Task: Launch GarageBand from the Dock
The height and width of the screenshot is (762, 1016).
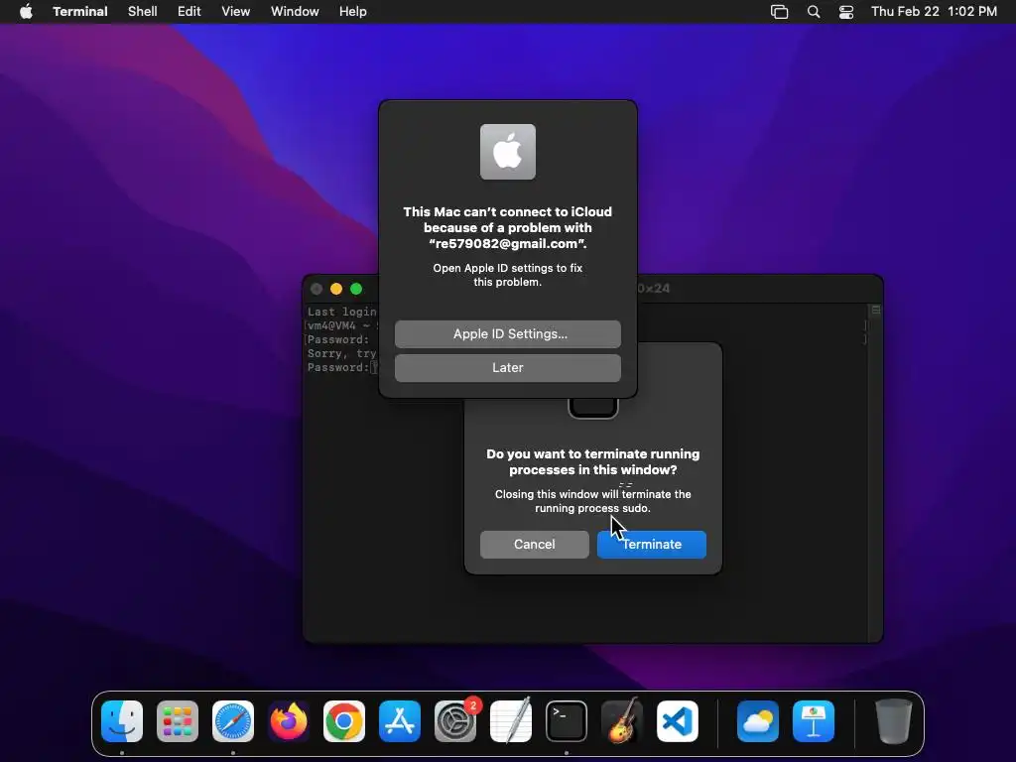Action: (x=622, y=721)
